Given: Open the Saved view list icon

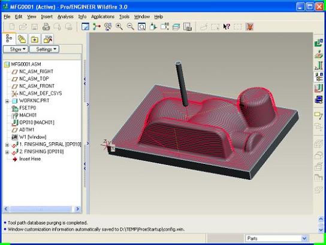Looking at the screenshot, I should point(165,27).
